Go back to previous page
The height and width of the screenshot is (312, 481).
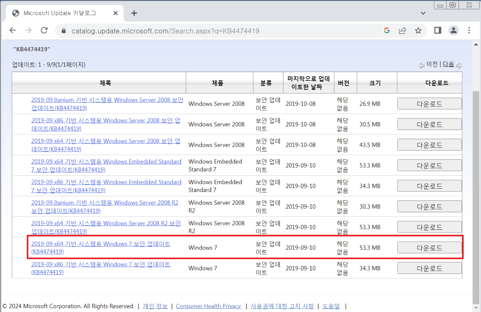(x=13, y=31)
